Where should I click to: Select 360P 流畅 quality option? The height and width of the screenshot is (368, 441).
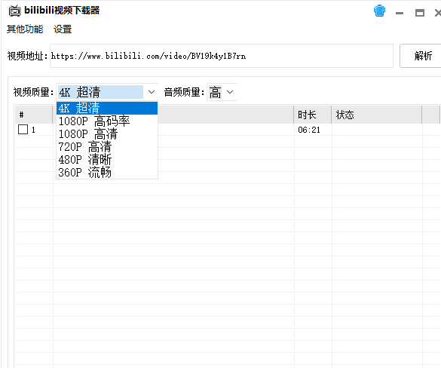pos(107,172)
